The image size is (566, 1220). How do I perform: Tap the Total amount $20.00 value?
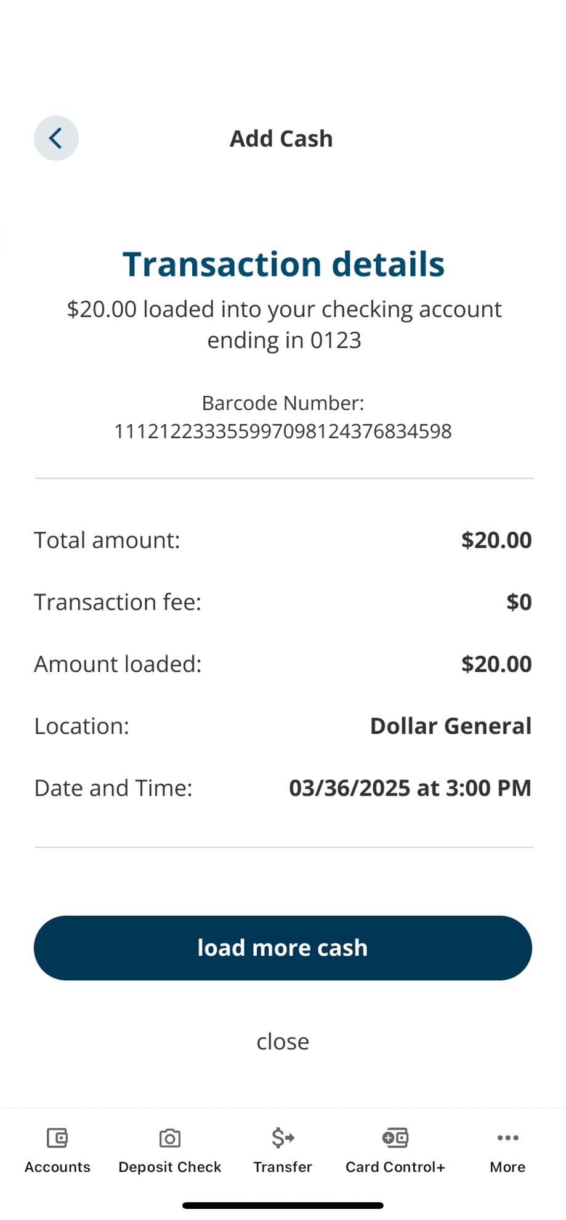pos(496,540)
